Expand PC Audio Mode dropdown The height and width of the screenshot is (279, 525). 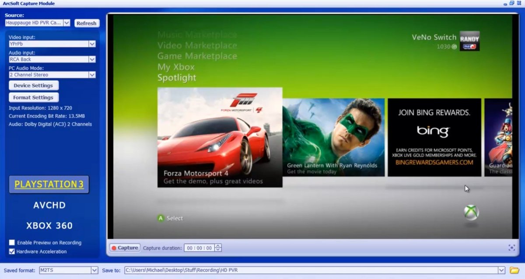(x=92, y=75)
